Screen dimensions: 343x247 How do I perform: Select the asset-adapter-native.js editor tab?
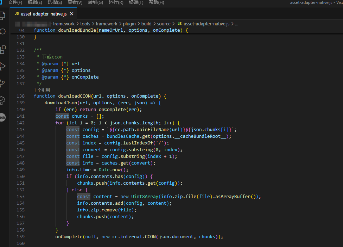(44, 14)
